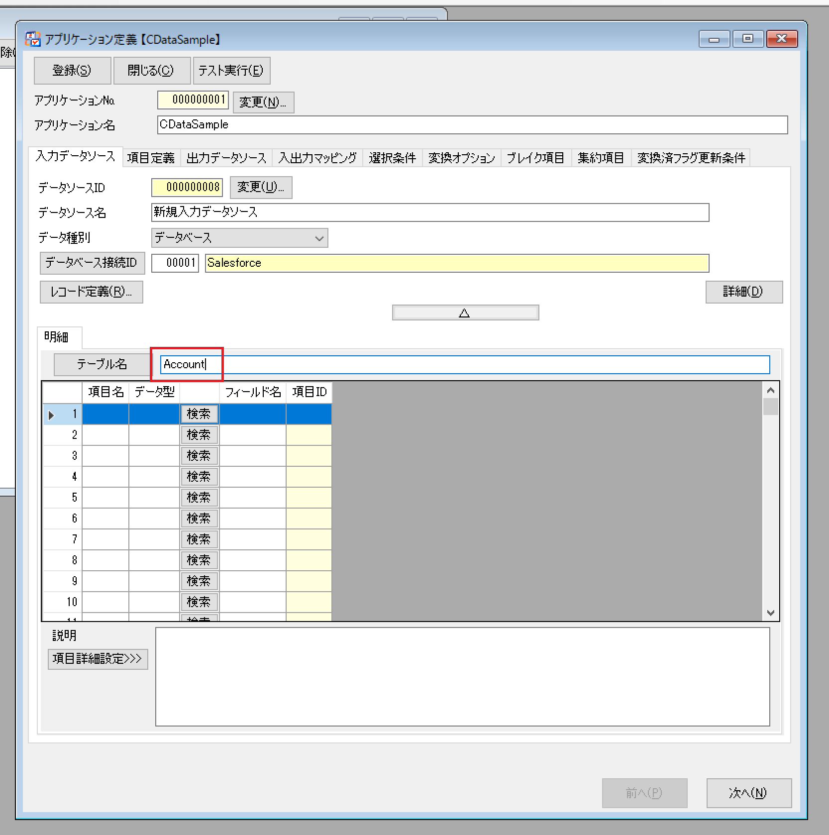Open レコード定義(R) dialog
Viewport: 829px width, 835px height.
[x=92, y=292]
